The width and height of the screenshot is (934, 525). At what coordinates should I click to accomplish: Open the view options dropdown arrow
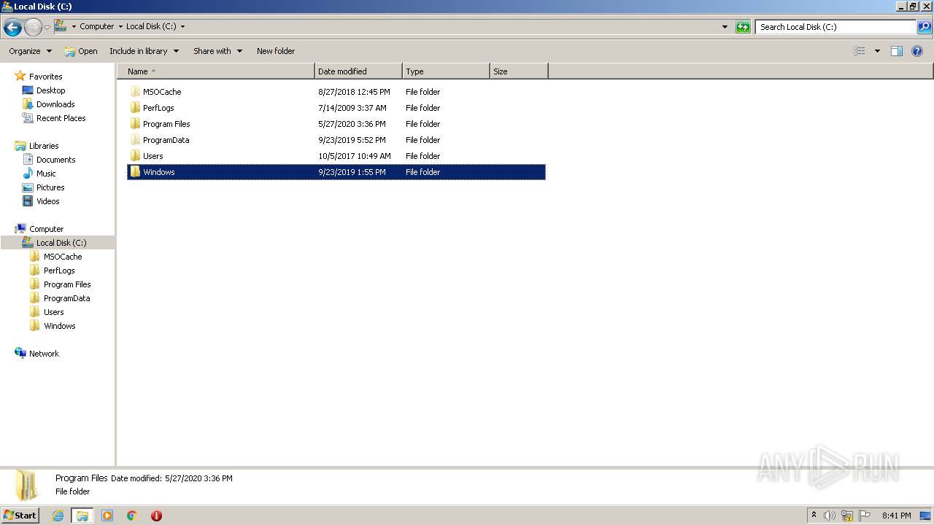877,51
